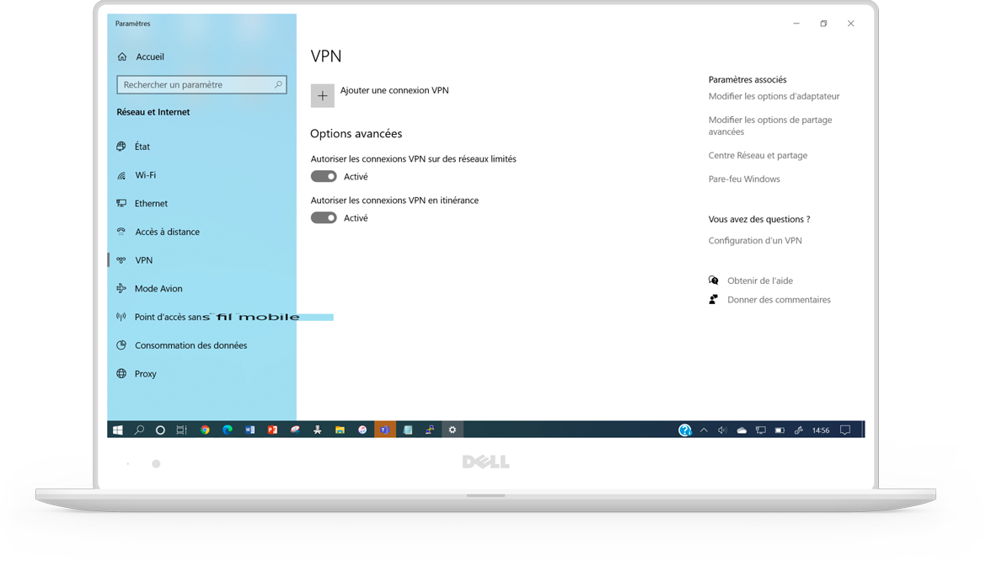Expand hidden system tray icons chevron
Screen dimensions: 986x561
tap(704, 430)
